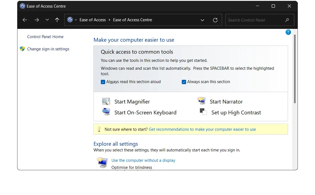This screenshot has width=315, height=195.
Task: Click the High Contrast icon
Action: (203, 111)
